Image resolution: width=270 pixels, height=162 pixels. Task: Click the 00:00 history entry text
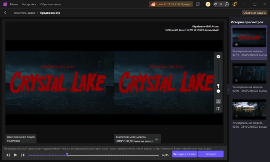[249, 125]
